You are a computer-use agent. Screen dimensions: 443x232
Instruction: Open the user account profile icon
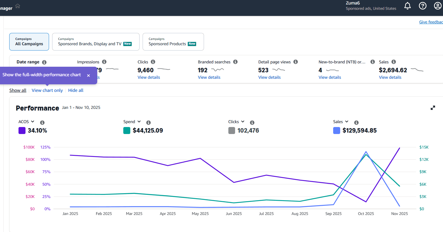click(x=438, y=6)
